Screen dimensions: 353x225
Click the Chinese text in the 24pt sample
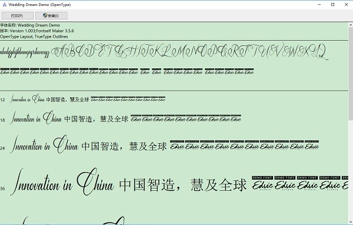pyautogui.click(x=124, y=146)
